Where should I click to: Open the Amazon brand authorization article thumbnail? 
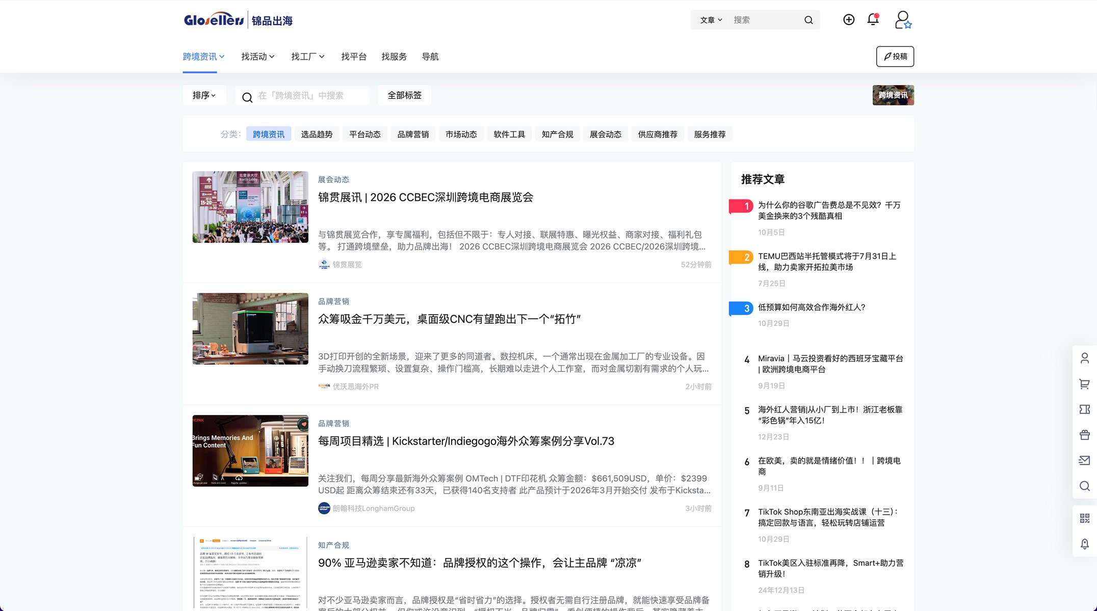pyautogui.click(x=250, y=573)
